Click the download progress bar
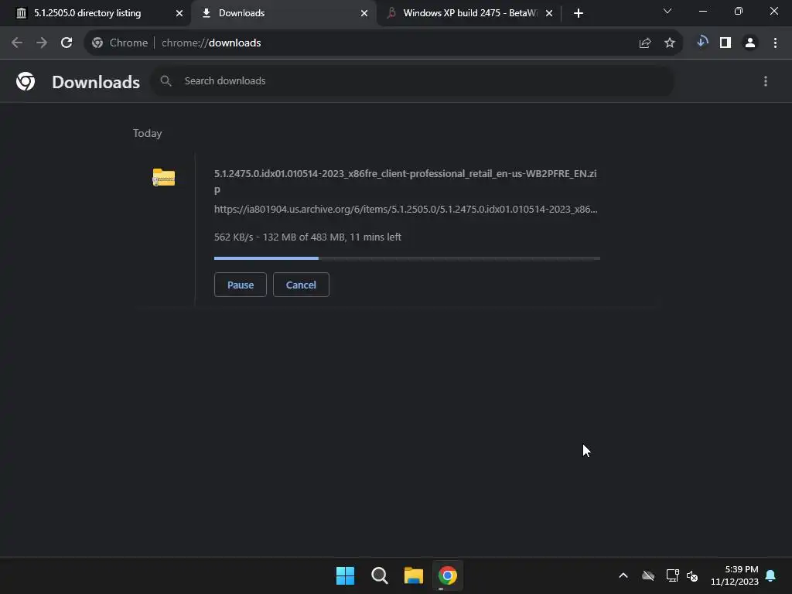Viewport: 792px width, 594px height. (407, 258)
